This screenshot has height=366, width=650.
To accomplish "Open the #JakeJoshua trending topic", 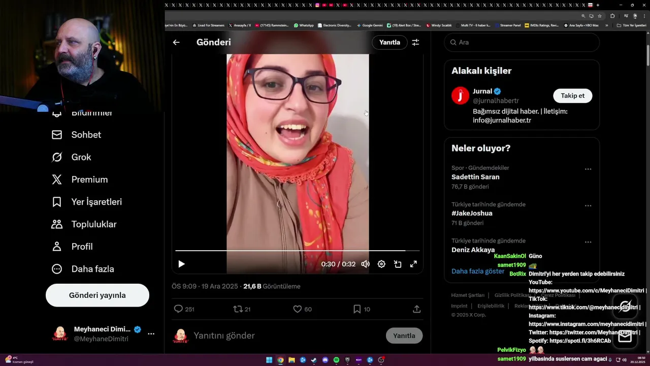I will tap(472, 213).
